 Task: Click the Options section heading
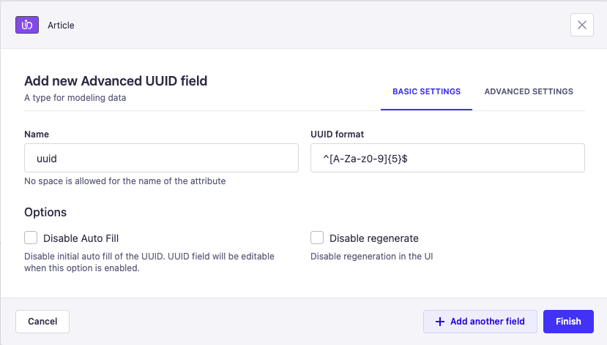(x=45, y=212)
